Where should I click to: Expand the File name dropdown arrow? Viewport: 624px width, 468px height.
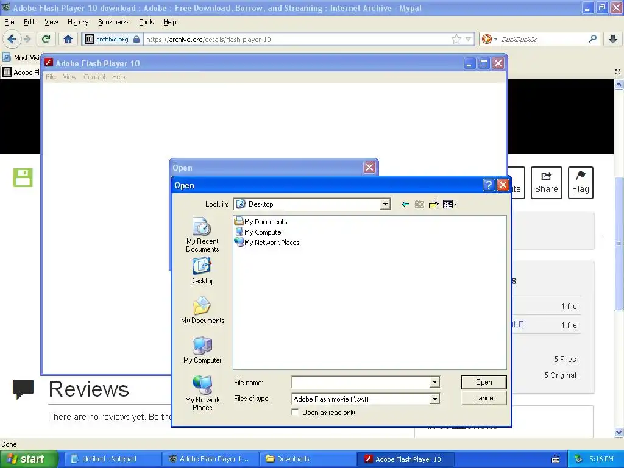(434, 383)
